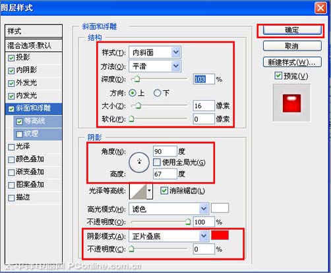Screen dimensions: 331x273
Task: Open the 高光模式 滤色 dropdown
Action: click(x=169, y=209)
